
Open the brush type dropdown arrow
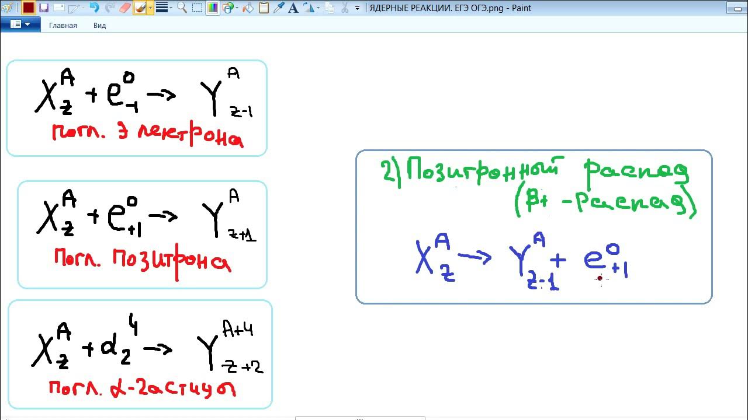150,8
